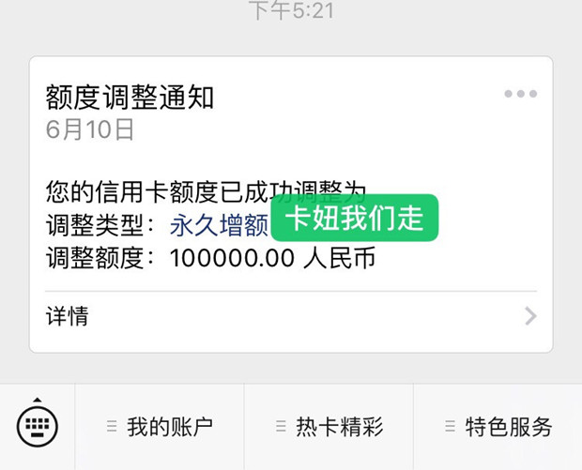Tap the 100000.00 人民币 amount text
582x470 pixels.
[272, 258]
